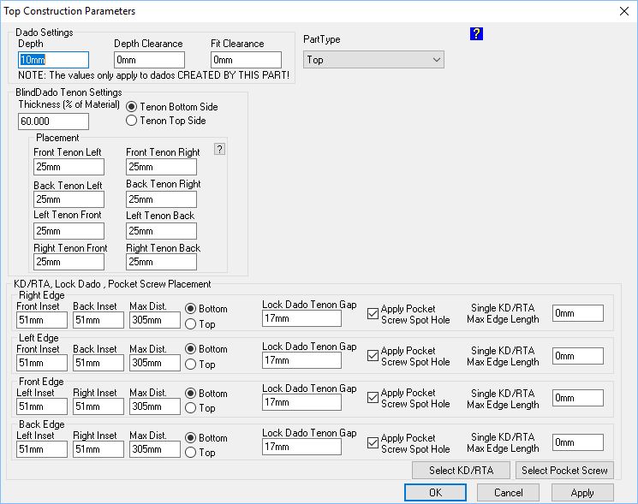Click the Cancel button
Viewport: 638px width, 504px height.
click(508, 492)
